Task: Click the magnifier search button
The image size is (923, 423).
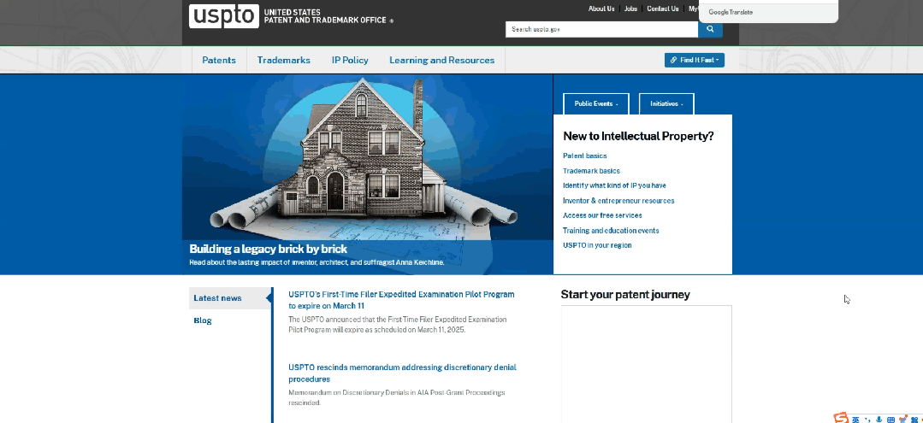Action: tap(711, 29)
